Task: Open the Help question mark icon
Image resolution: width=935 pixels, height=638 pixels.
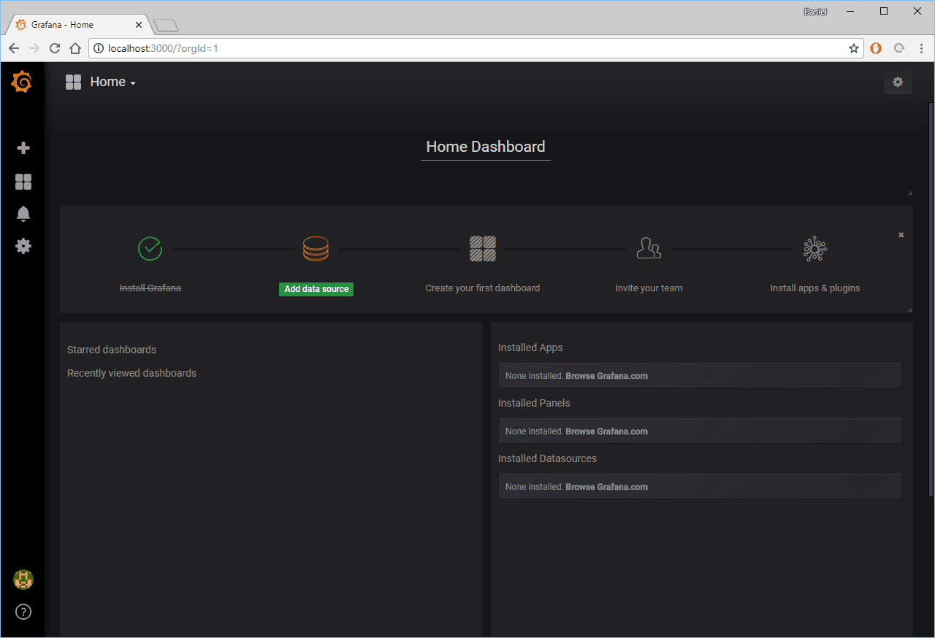Action: point(23,612)
